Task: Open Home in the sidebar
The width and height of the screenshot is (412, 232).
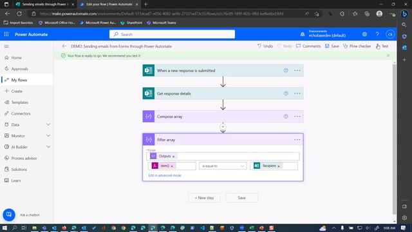Action: coord(16,57)
